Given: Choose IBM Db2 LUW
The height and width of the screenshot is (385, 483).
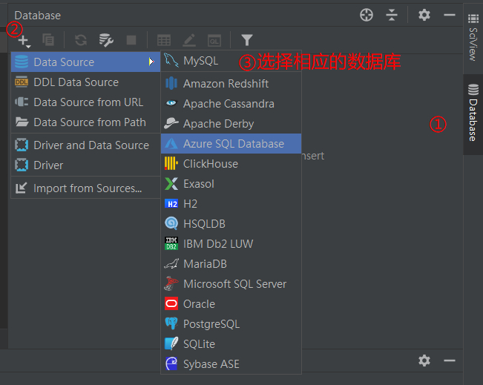Looking at the screenshot, I should (231, 243).
